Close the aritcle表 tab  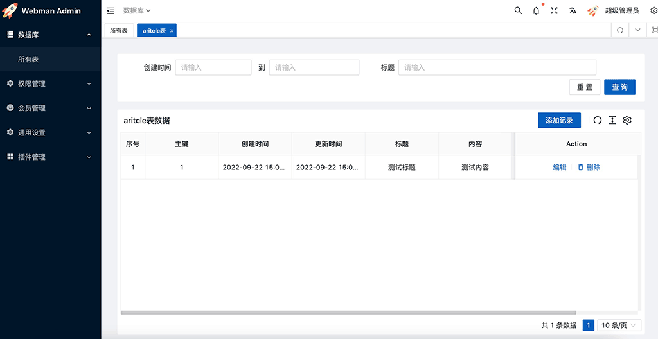tap(172, 31)
